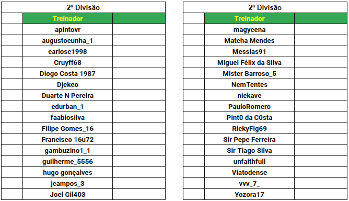
Task: Select the left 2ª Divisão title cell
Action: (83, 7)
